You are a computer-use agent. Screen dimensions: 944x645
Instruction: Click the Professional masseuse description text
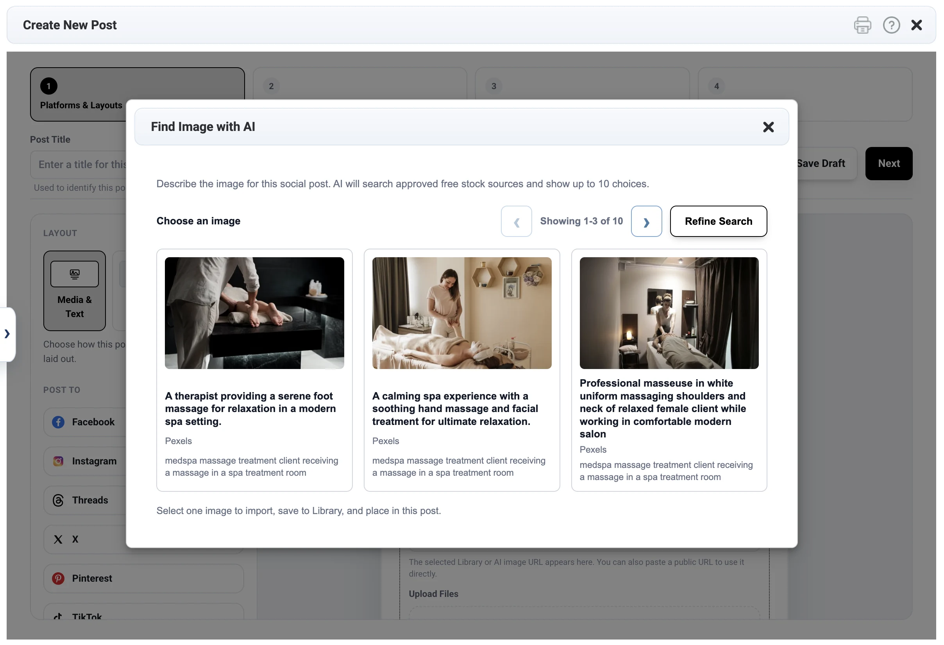tap(663, 408)
